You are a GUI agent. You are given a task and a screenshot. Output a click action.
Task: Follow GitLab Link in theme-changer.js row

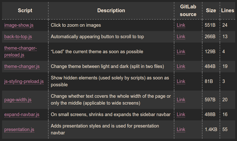[181, 66]
